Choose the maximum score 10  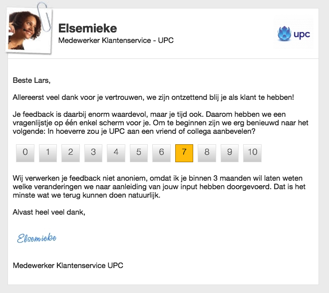252,153
